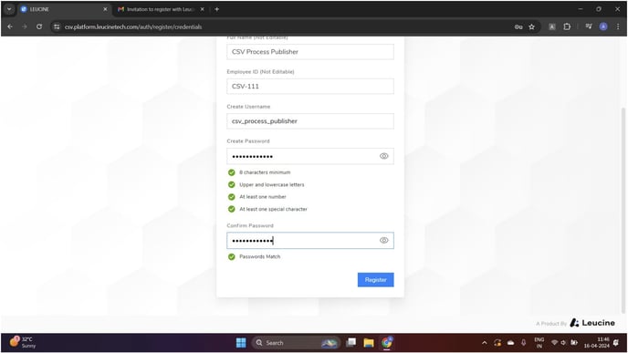Open the weather widget showing 32°C Sunny
The height and width of the screenshot is (353, 628).
(x=23, y=342)
